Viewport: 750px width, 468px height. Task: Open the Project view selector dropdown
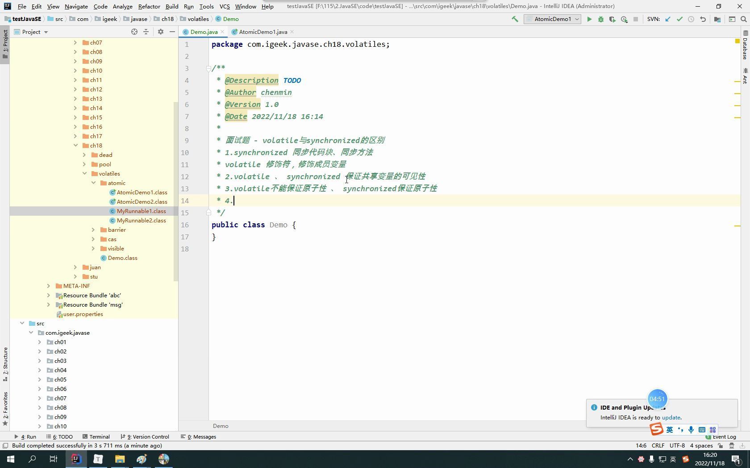click(31, 32)
